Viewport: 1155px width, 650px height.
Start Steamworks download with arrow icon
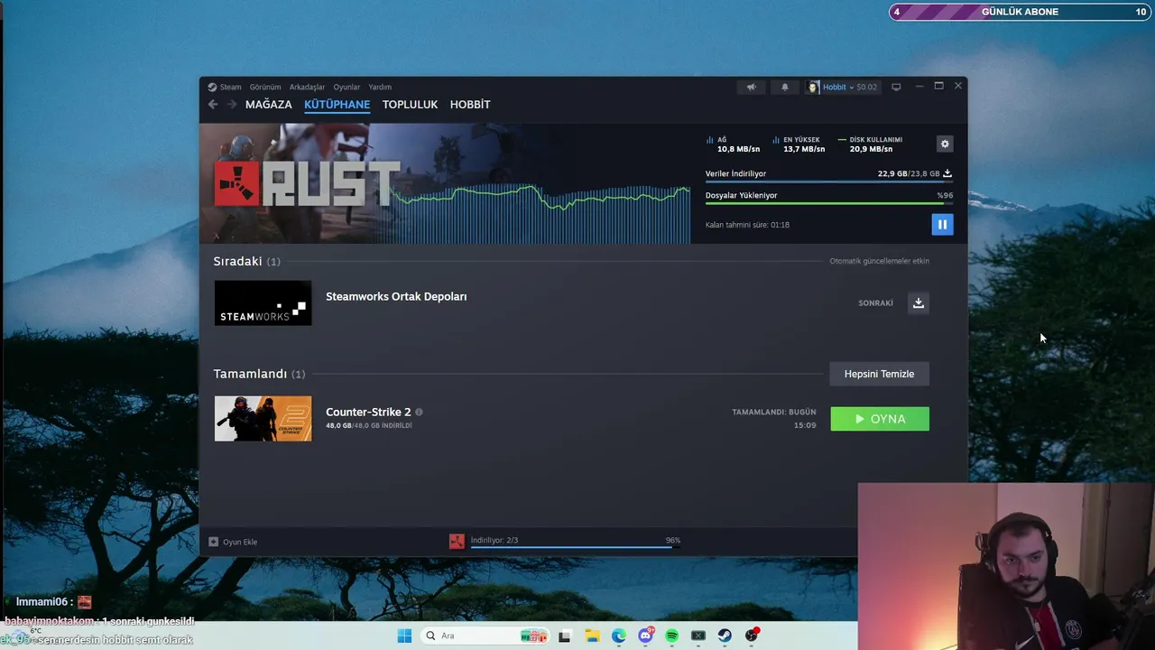click(918, 303)
